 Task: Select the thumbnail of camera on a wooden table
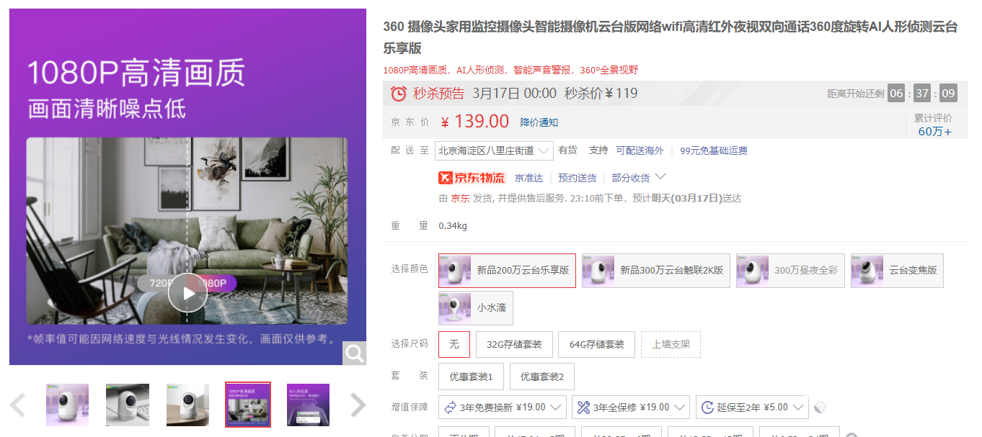[187, 405]
